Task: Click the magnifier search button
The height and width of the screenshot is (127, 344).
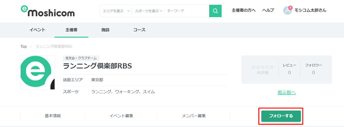Action: pos(215,11)
